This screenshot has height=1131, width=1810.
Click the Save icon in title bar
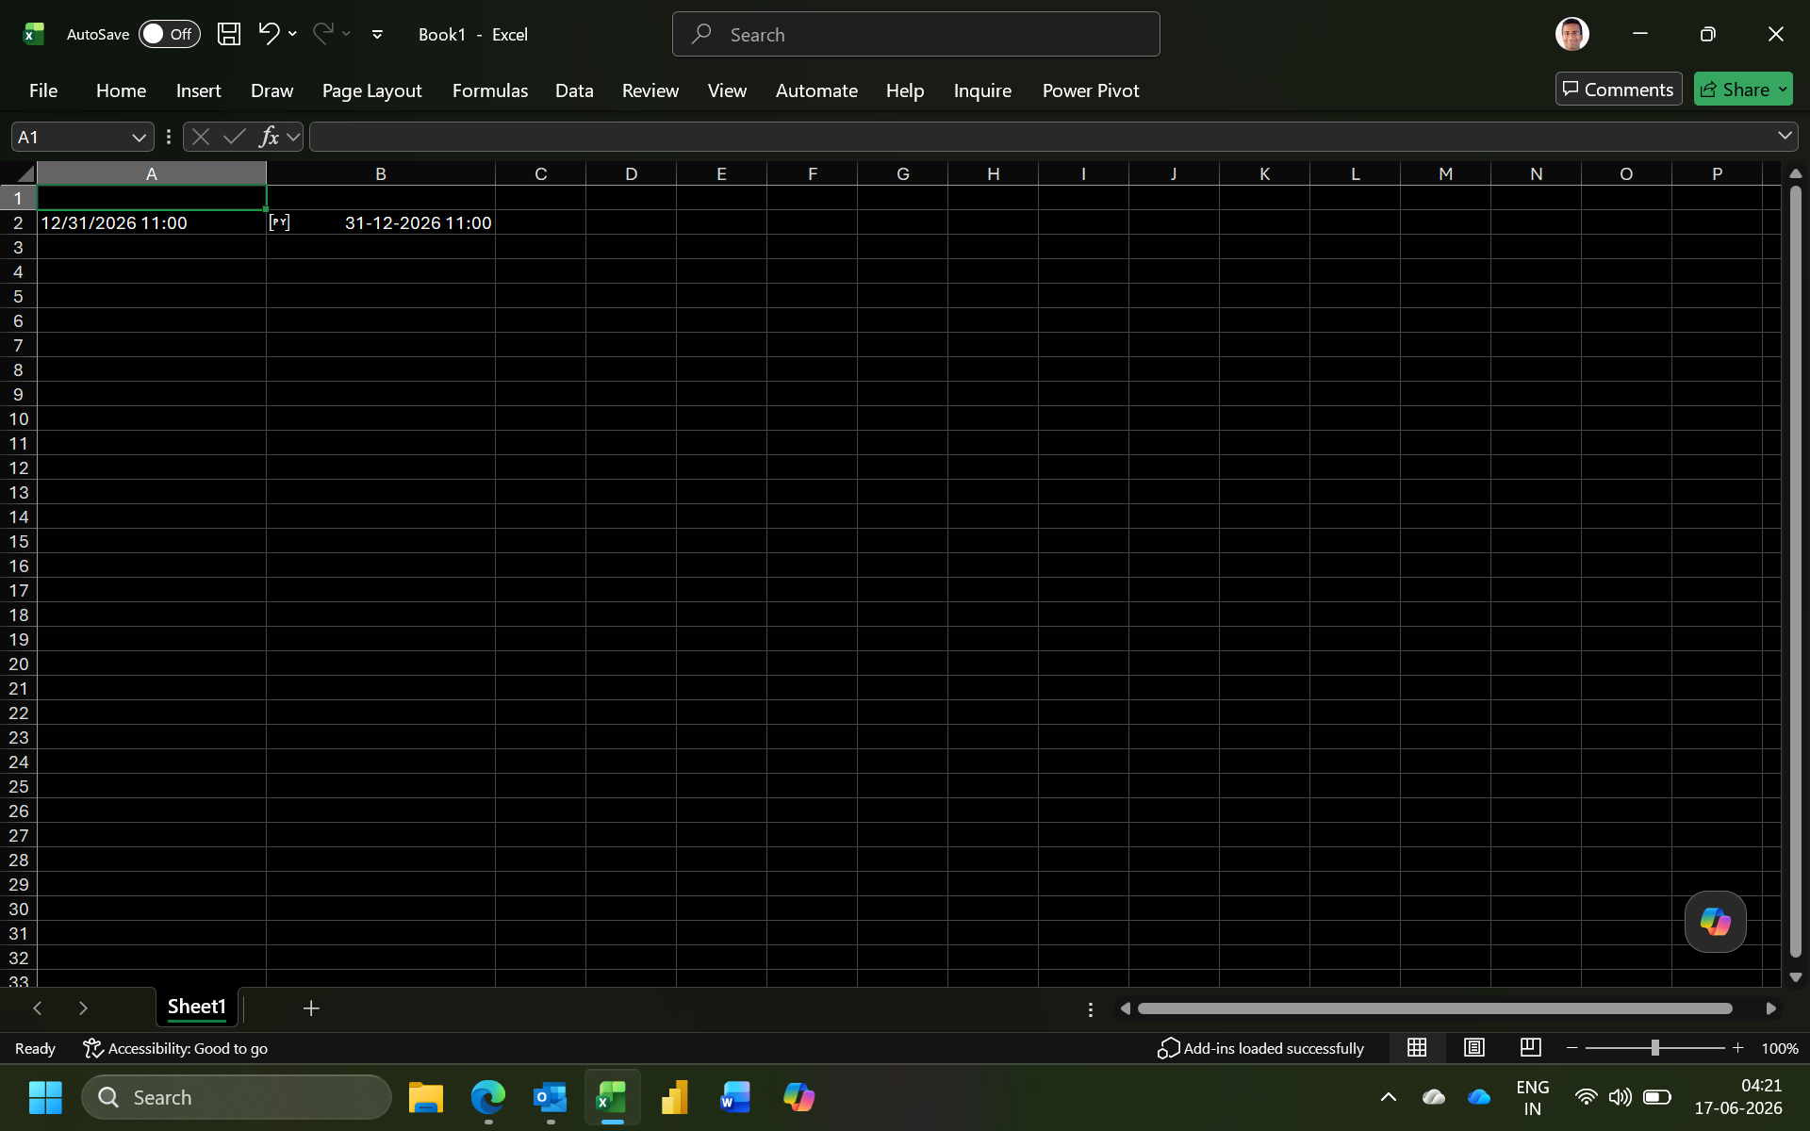click(228, 34)
